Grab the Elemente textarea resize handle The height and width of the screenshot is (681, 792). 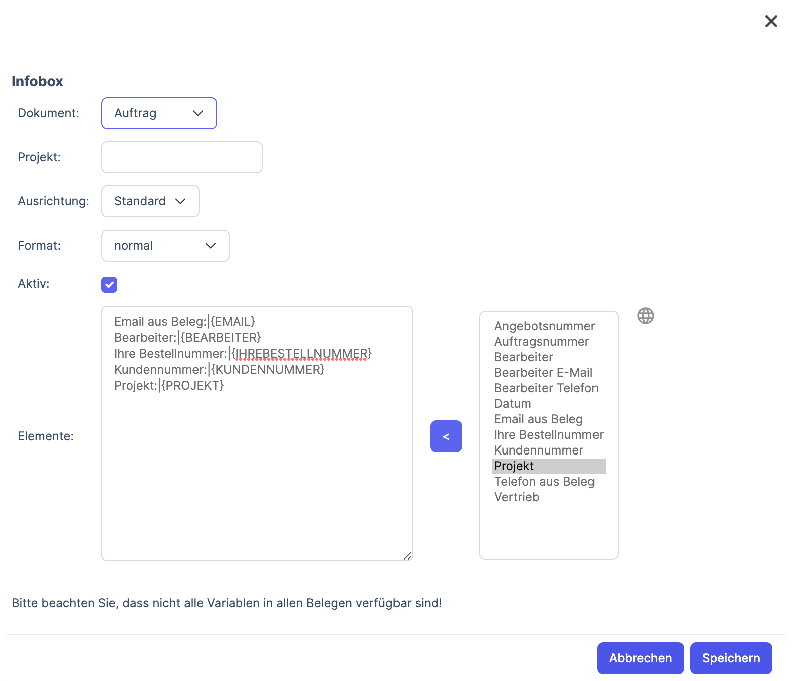click(408, 556)
